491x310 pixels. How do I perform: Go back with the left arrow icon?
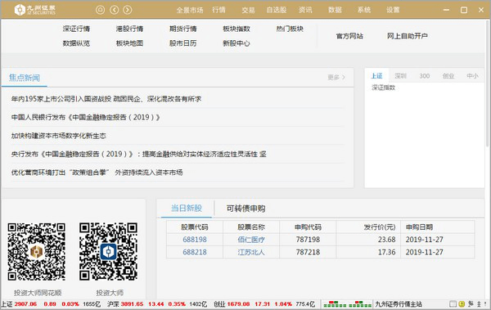pyautogui.click(x=114, y=10)
